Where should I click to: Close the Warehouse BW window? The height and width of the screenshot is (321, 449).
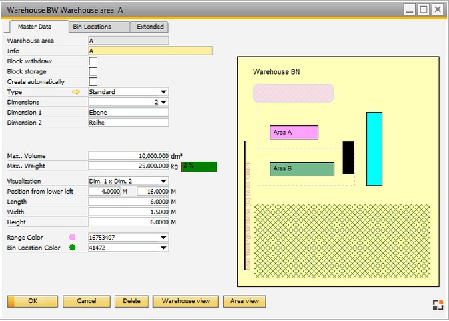click(438, 10)
